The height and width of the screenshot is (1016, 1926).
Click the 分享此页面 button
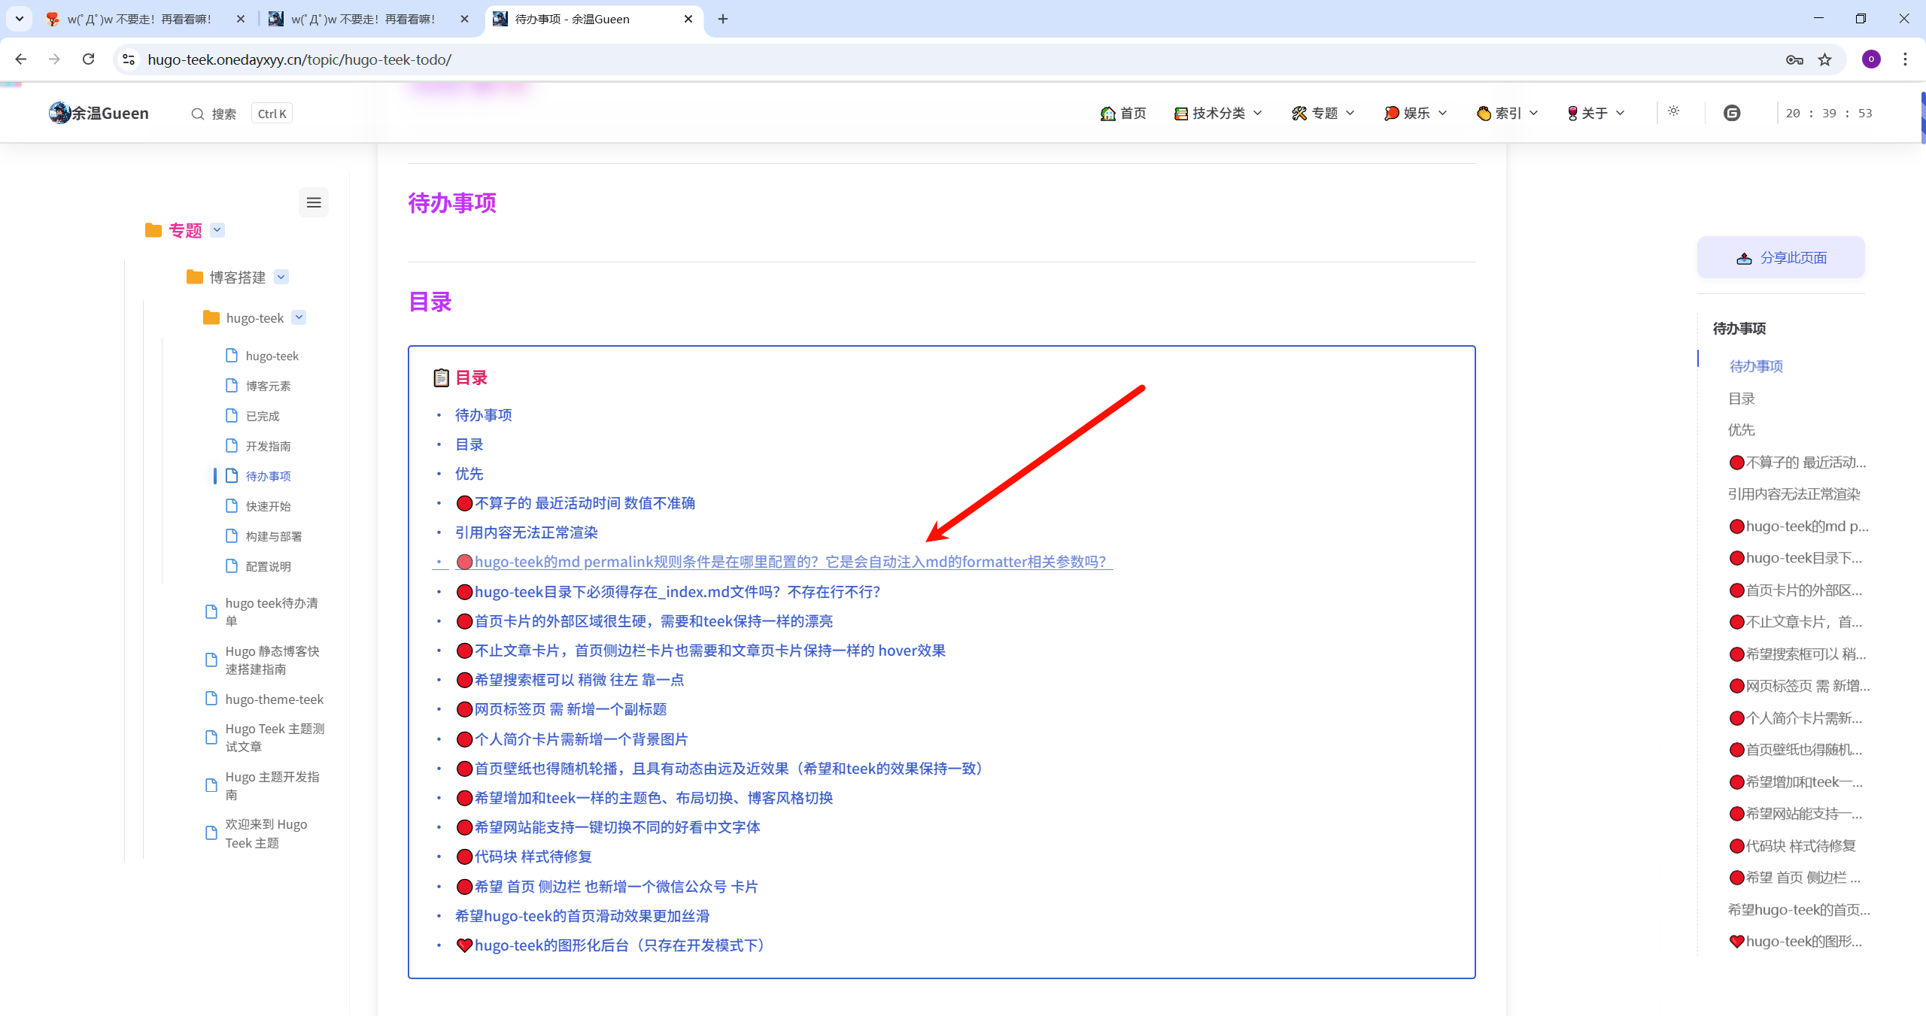[1781, 258]
